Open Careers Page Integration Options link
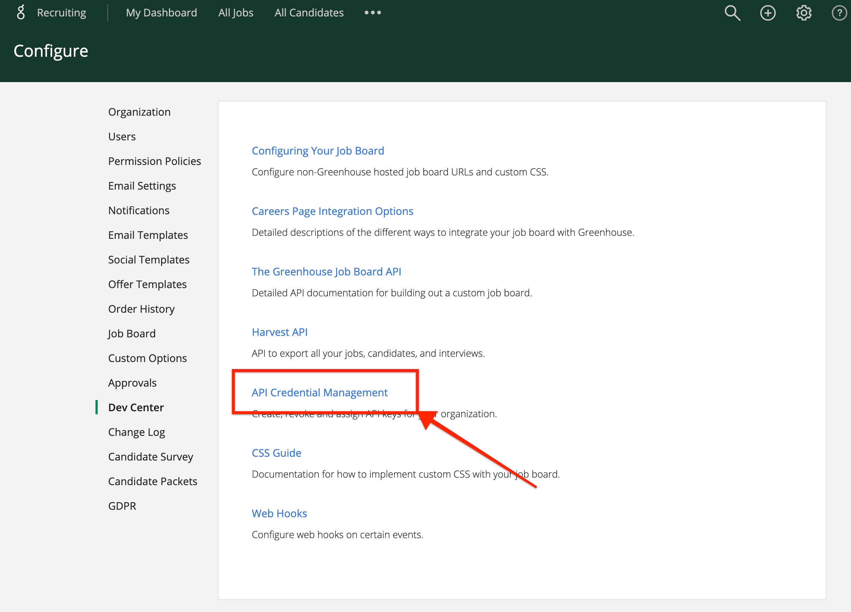The width and height of the screenshot is (851, 612). pyautogui.click(x=332, y=211)
